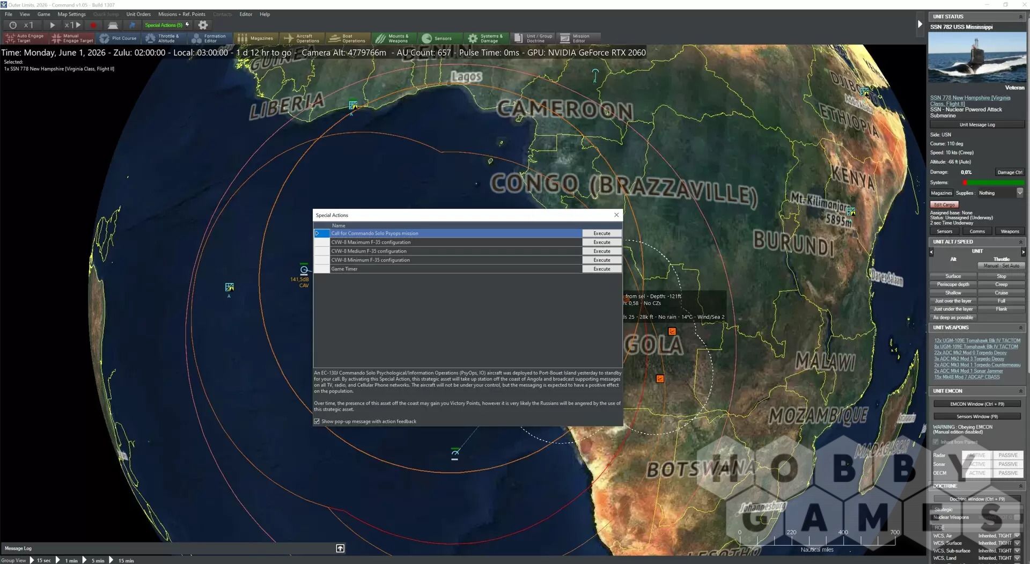
Task: Click the Message Log pop-out icon
Action: (340, 548)
